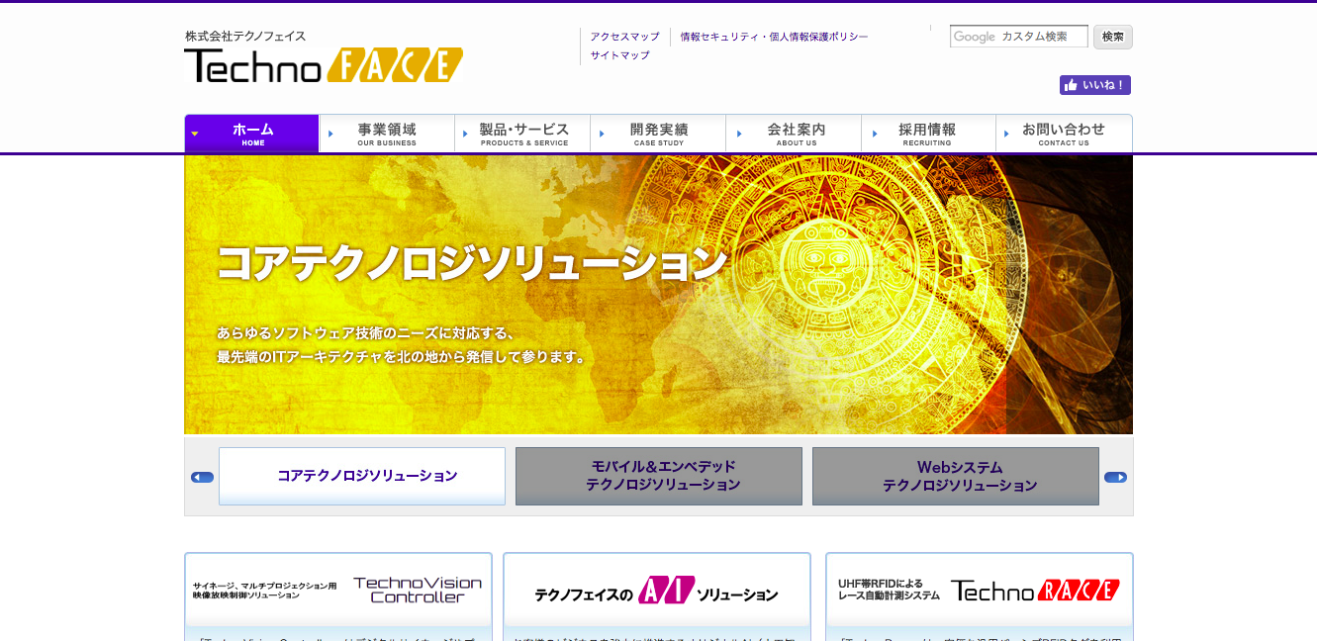Focus the Google カスタム検索 field
This screenshot has width=1317, height=641.
[1019, 37]
